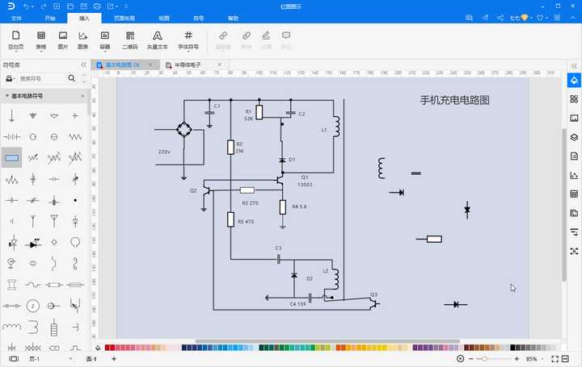Select the capacitor symbol in library
This screenshot has height=367, width=582.
click(11, 200)
